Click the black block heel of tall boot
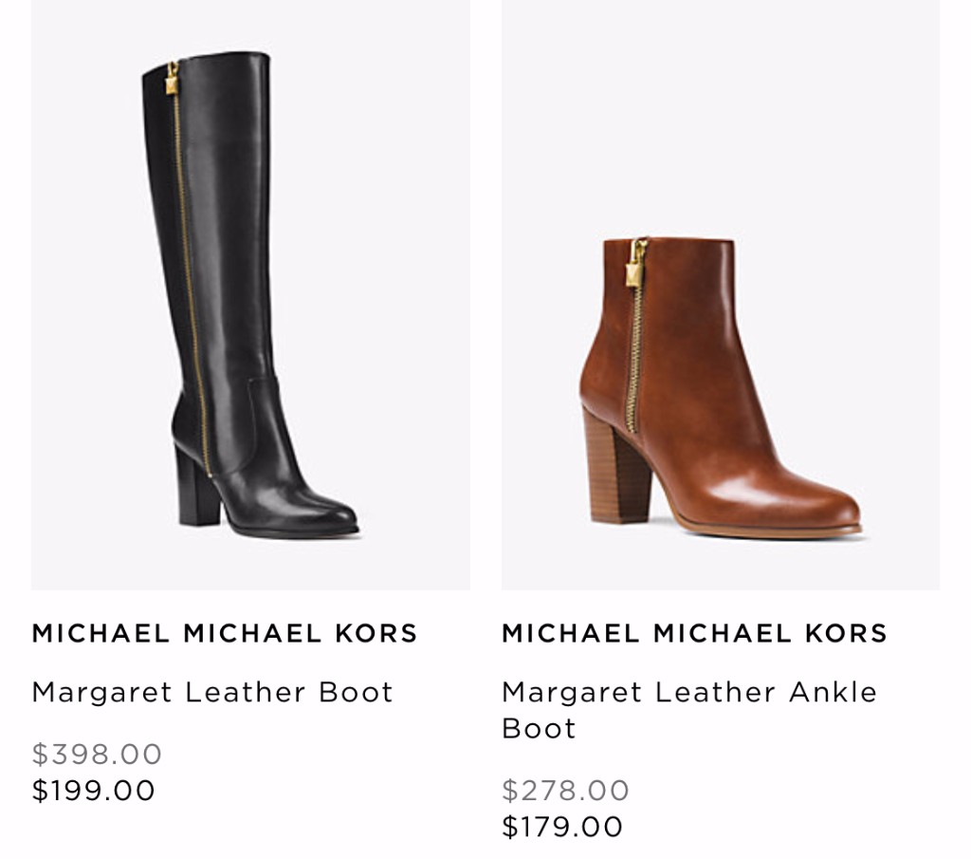The image size is (971, 859). pos(197,487)
